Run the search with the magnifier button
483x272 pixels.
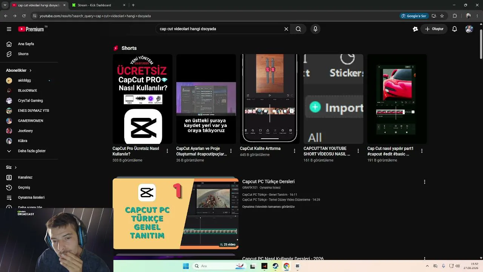click(x=298, y=29)
